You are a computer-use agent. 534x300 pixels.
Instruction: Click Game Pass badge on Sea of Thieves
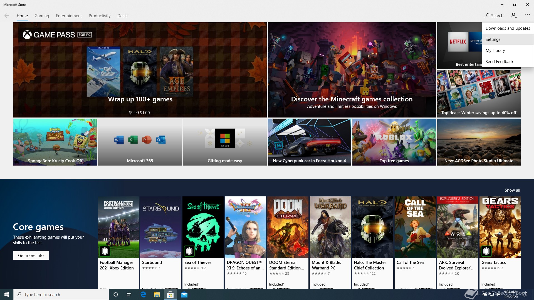tap(189, 251)
